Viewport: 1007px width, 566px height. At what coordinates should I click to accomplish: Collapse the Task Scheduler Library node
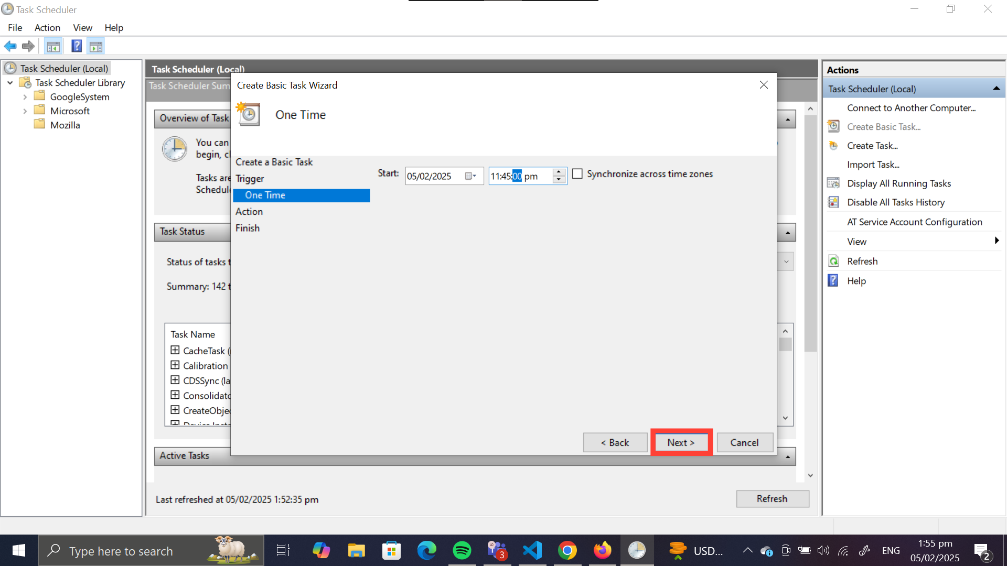point(10,83)
